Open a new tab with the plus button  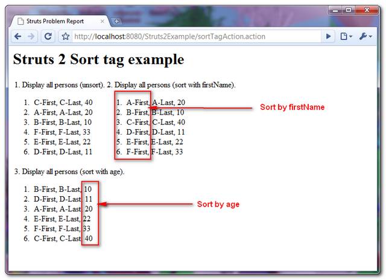click(116, 21)
